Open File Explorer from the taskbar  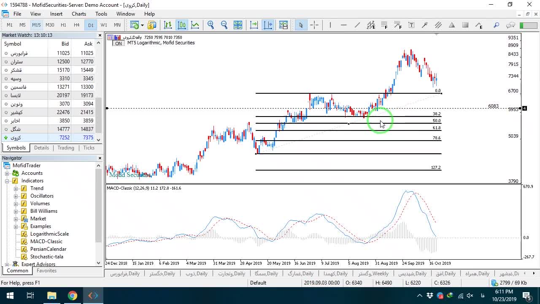[x=51, y=296]
